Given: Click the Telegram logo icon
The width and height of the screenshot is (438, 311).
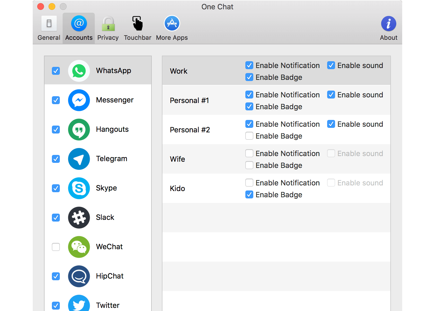Looking at the screenshot, I should point(79,159).
